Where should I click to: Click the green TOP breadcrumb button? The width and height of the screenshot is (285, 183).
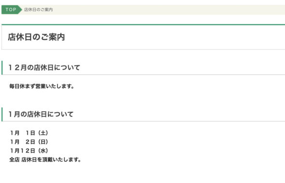(x=11, y=10)
